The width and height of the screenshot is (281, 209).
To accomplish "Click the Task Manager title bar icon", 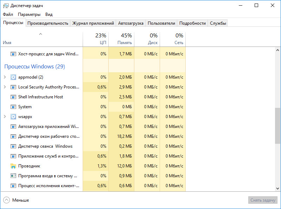I will point(6,6).
